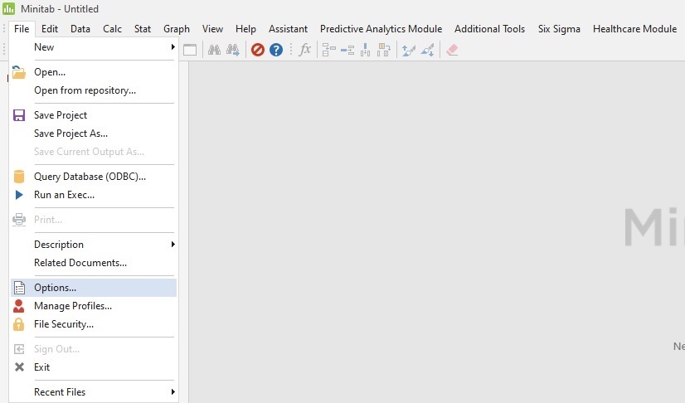Click the pink eraser icon
Image resolution: width=685 pixels, height=403 pixels.
[x=452, y=50]
